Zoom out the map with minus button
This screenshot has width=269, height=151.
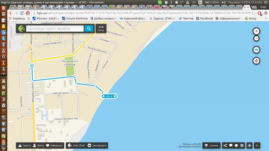(x=256, y=39)
